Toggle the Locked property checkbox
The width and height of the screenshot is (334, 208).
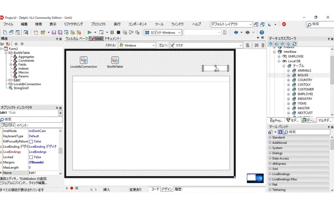pyautogui.click(x=31, y=157)
